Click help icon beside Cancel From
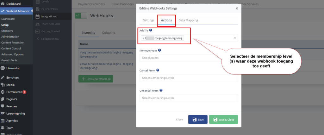Image resolution: width=324 pixels, height=135 pixels. [158, 70]
